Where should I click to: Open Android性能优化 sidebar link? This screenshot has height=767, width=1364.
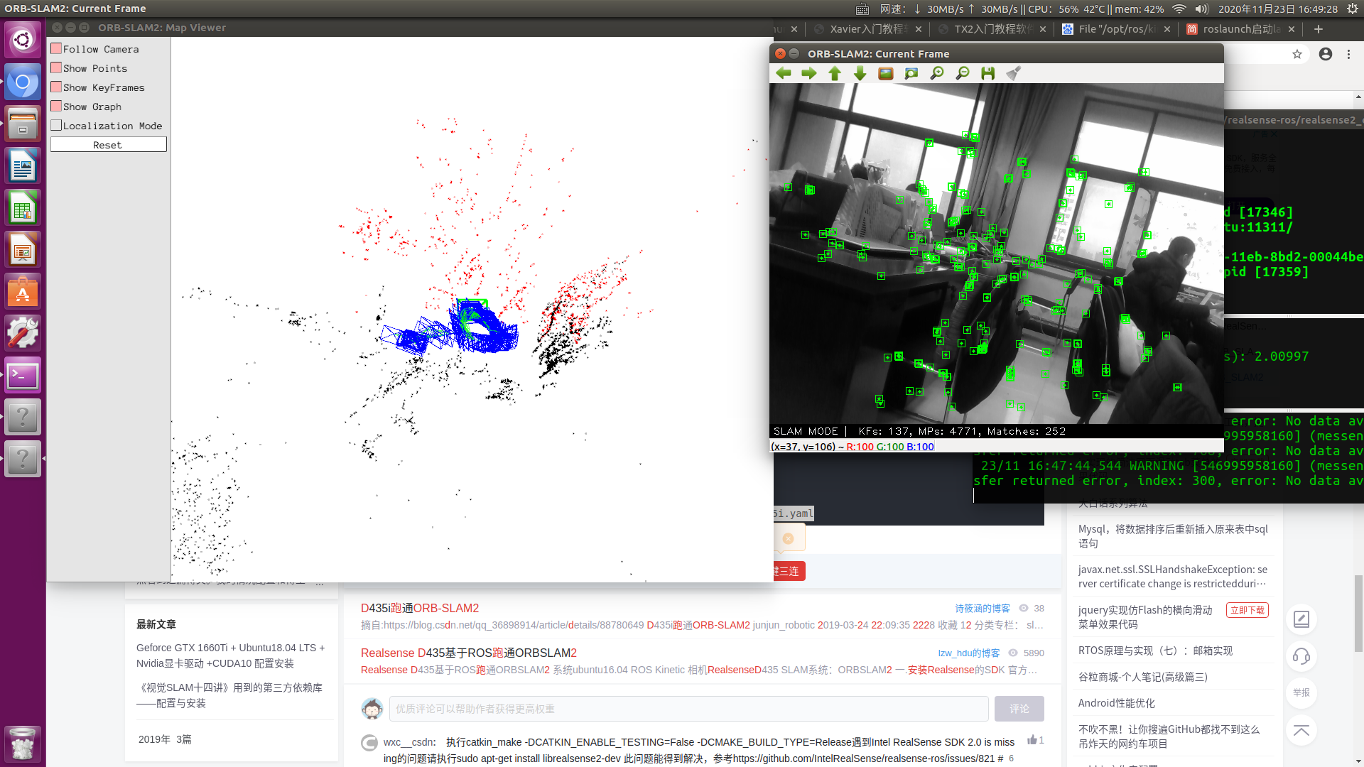pyautogui.click(x=1117, y=703)
